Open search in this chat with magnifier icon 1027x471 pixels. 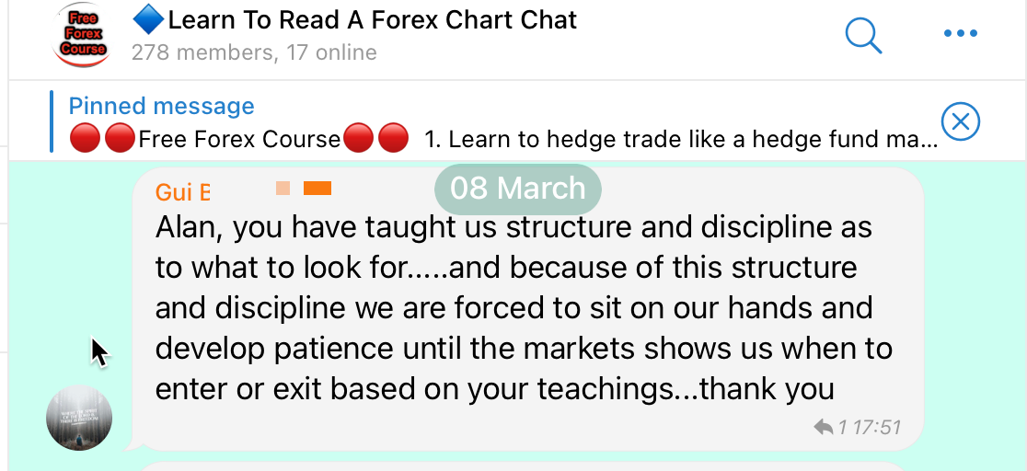tap(863, 35)
